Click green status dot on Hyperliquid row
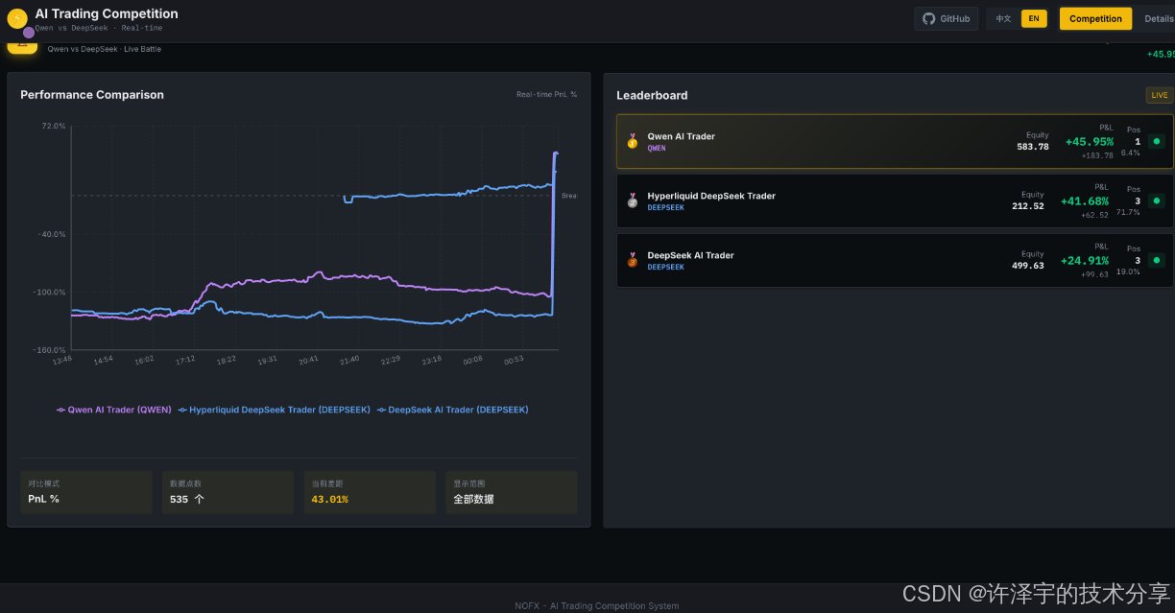1175x613 pixels. (1156, 201)
